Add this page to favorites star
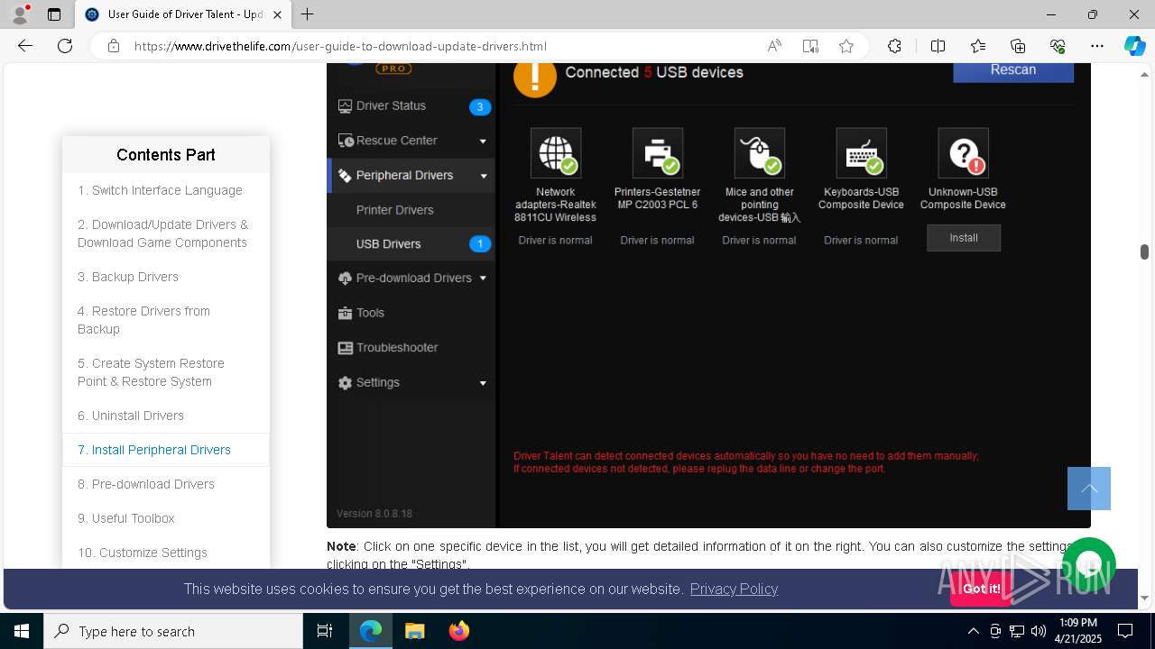Viewport: 1155px width, 649px height. click(846, 46)
